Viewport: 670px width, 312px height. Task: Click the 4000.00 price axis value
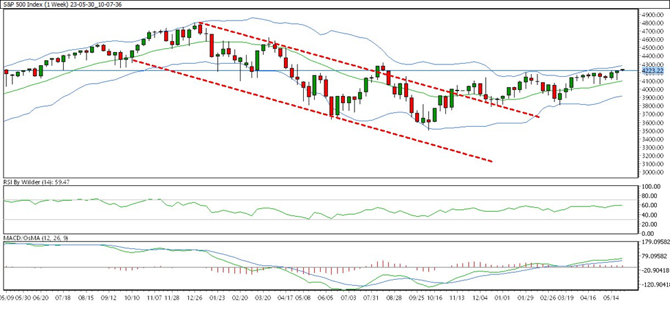point(653,90)
